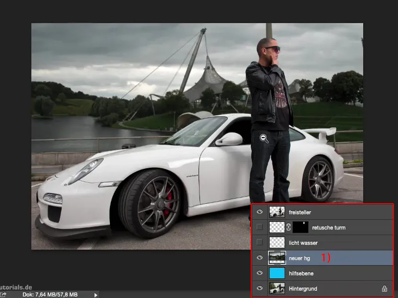Screen dimensions: 398x298
Task: Click the mask link icon on retusche turm
Action: coord(289,227)
